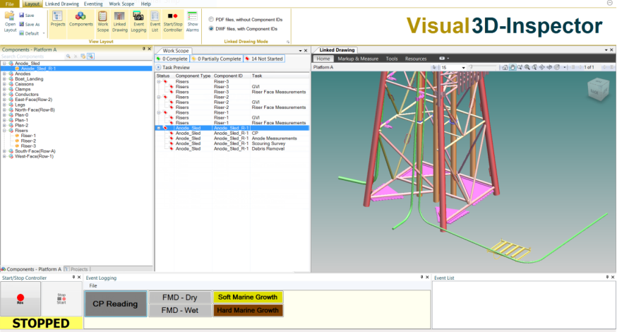Image resolution: width=617 pixels, height=332 pixels.
Task: Open the Markup & Measure tab
Action: pos(358,59)
